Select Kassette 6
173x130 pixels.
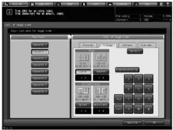click(40, 79)
